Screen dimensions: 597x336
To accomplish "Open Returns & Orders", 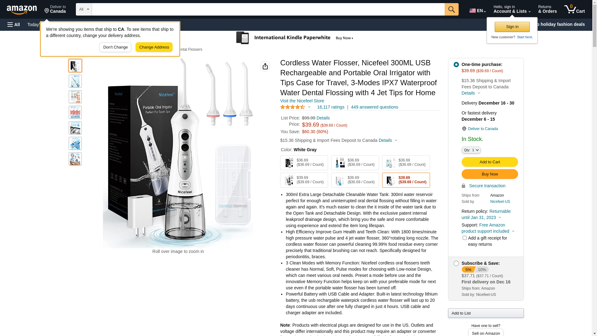I will 547,9.
